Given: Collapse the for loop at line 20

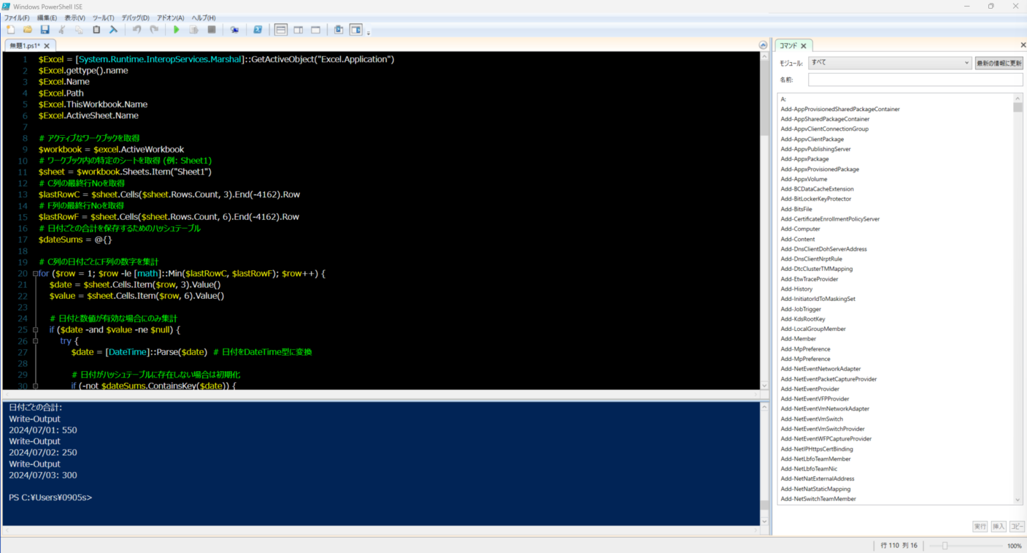Looking at the screenshot, I should 35,273.
